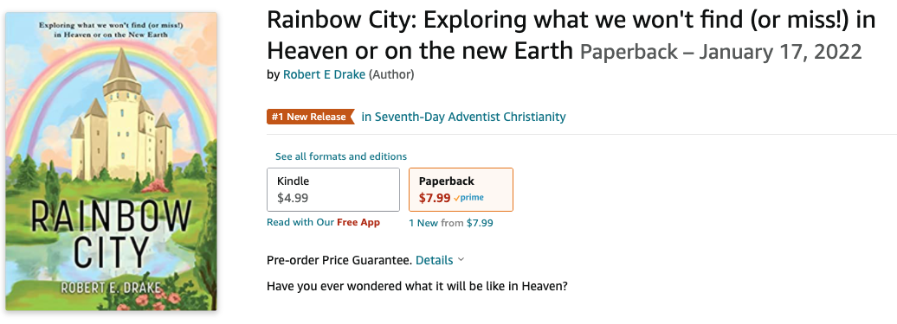Screen dimensions: 897x324
Task: Click the red $7.99 Paperback price
Action: tap(434, 199)
